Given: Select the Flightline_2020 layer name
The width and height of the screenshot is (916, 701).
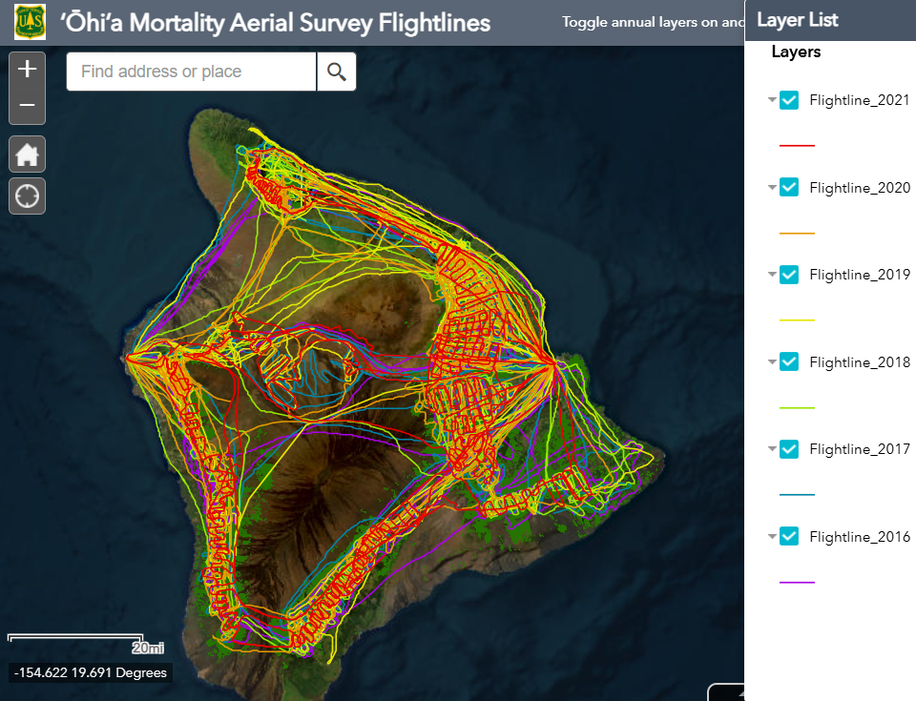Looking at the screenshot, I should coord(859,188).
